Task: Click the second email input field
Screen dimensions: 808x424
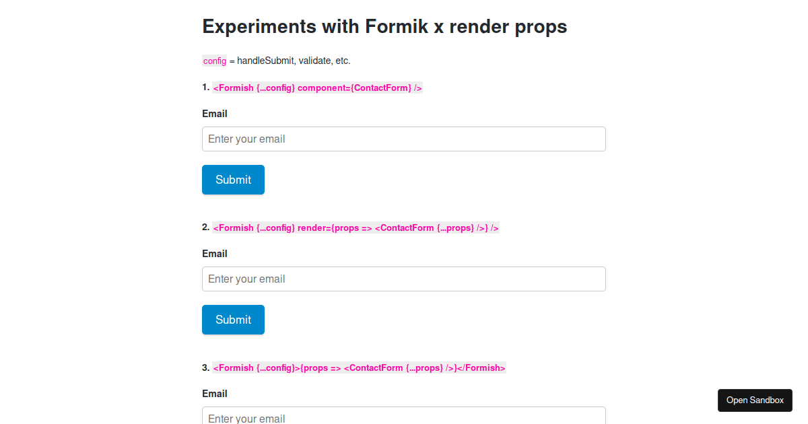Action: click(403, 279)
